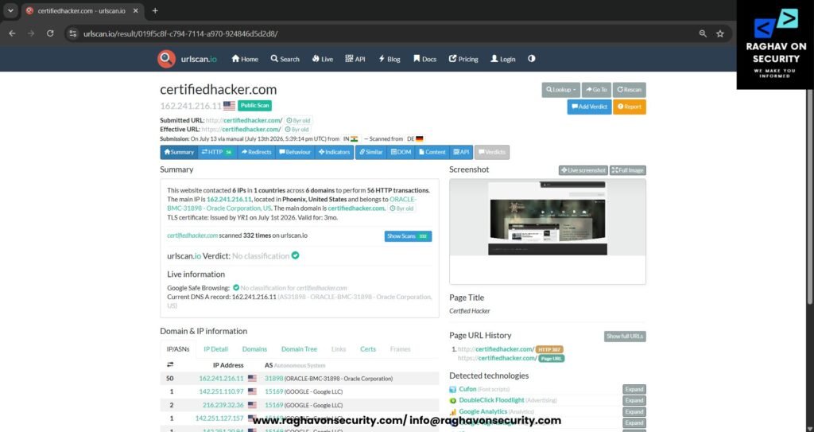
Task: Open the tab search dropdown arrow
Action: pos(10,10)
